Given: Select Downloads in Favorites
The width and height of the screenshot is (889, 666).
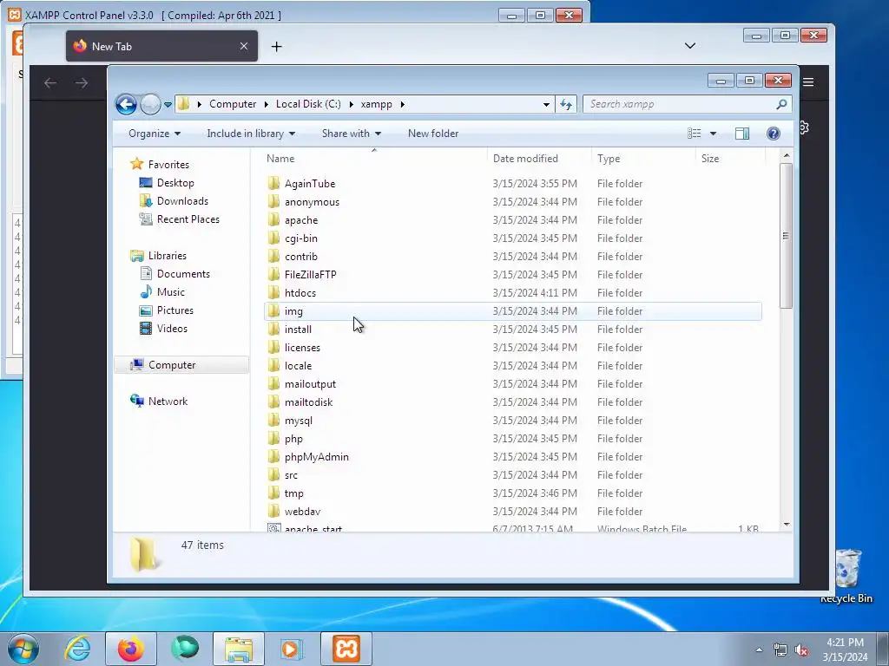Looking at the screenshot, I should 182,201.
